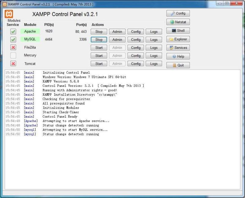Click the XAMPP orange logo icon

pos(9,14)
